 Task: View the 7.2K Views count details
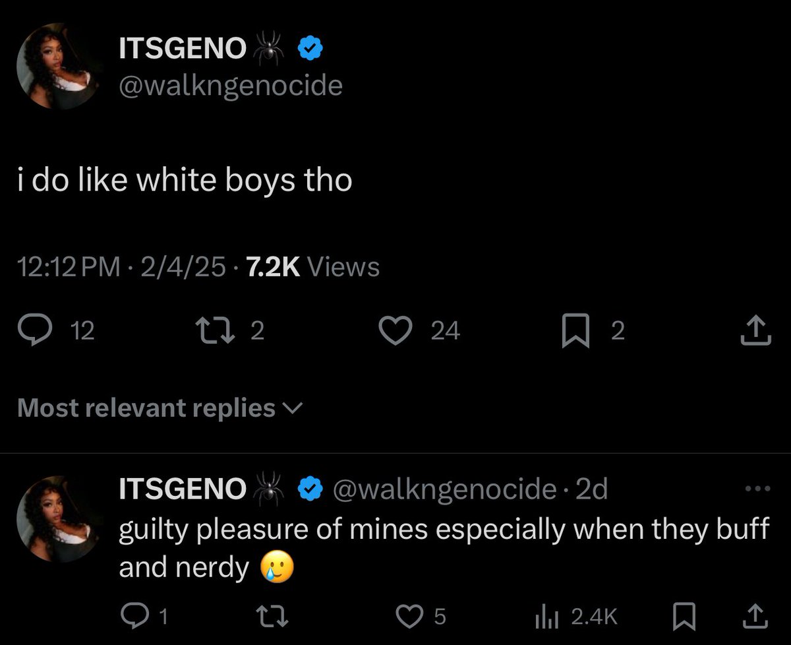312,267
